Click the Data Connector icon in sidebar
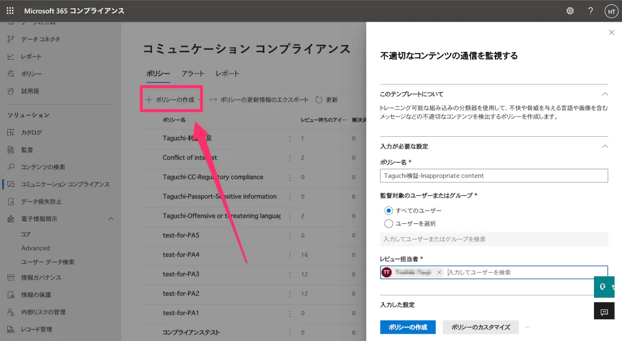Screen dimensions: 622x341 (11, 39)
